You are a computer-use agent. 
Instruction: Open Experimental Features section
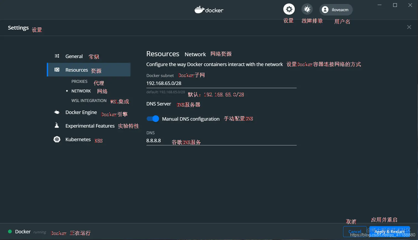click(90, 126)
